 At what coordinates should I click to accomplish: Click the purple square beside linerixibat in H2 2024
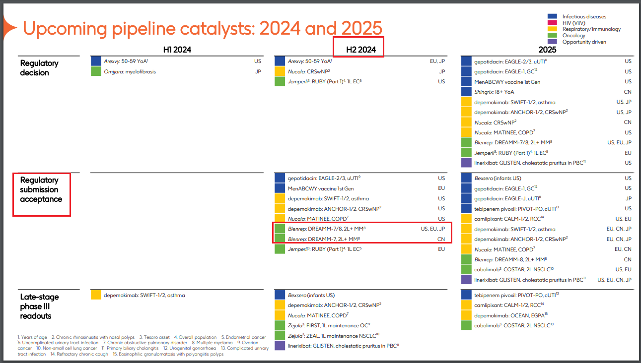pyautogui.click(x=280, y=345)
